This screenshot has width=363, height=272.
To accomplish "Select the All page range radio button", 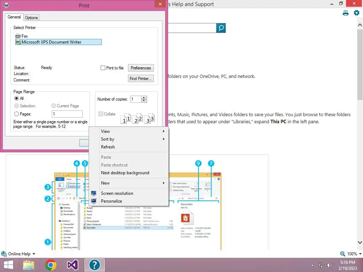I will coord(16,98).
